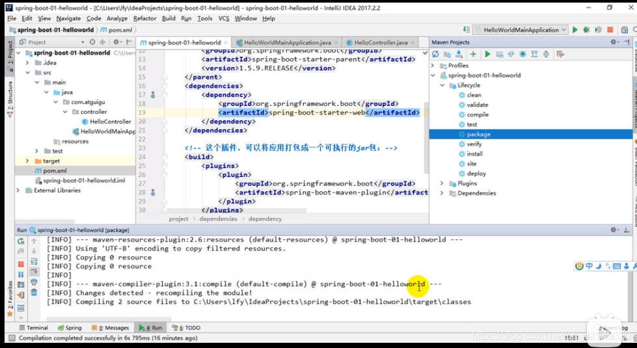Click horizontal scrollbar in Run console

pyautogui.click(x=109, y=319)
